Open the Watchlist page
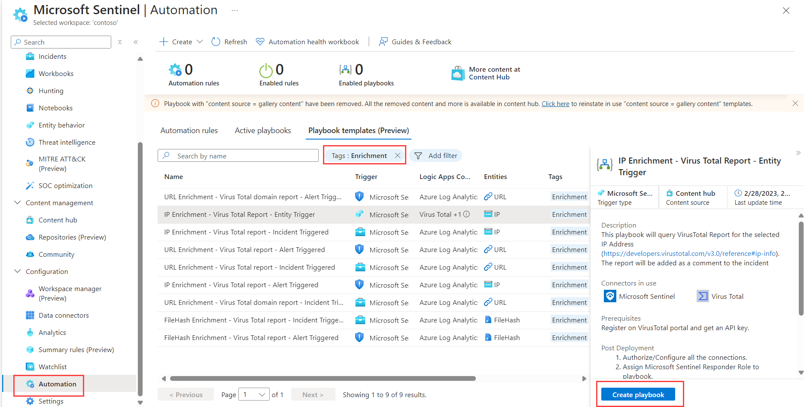This screenshot has width=804, height=407. 52,366
